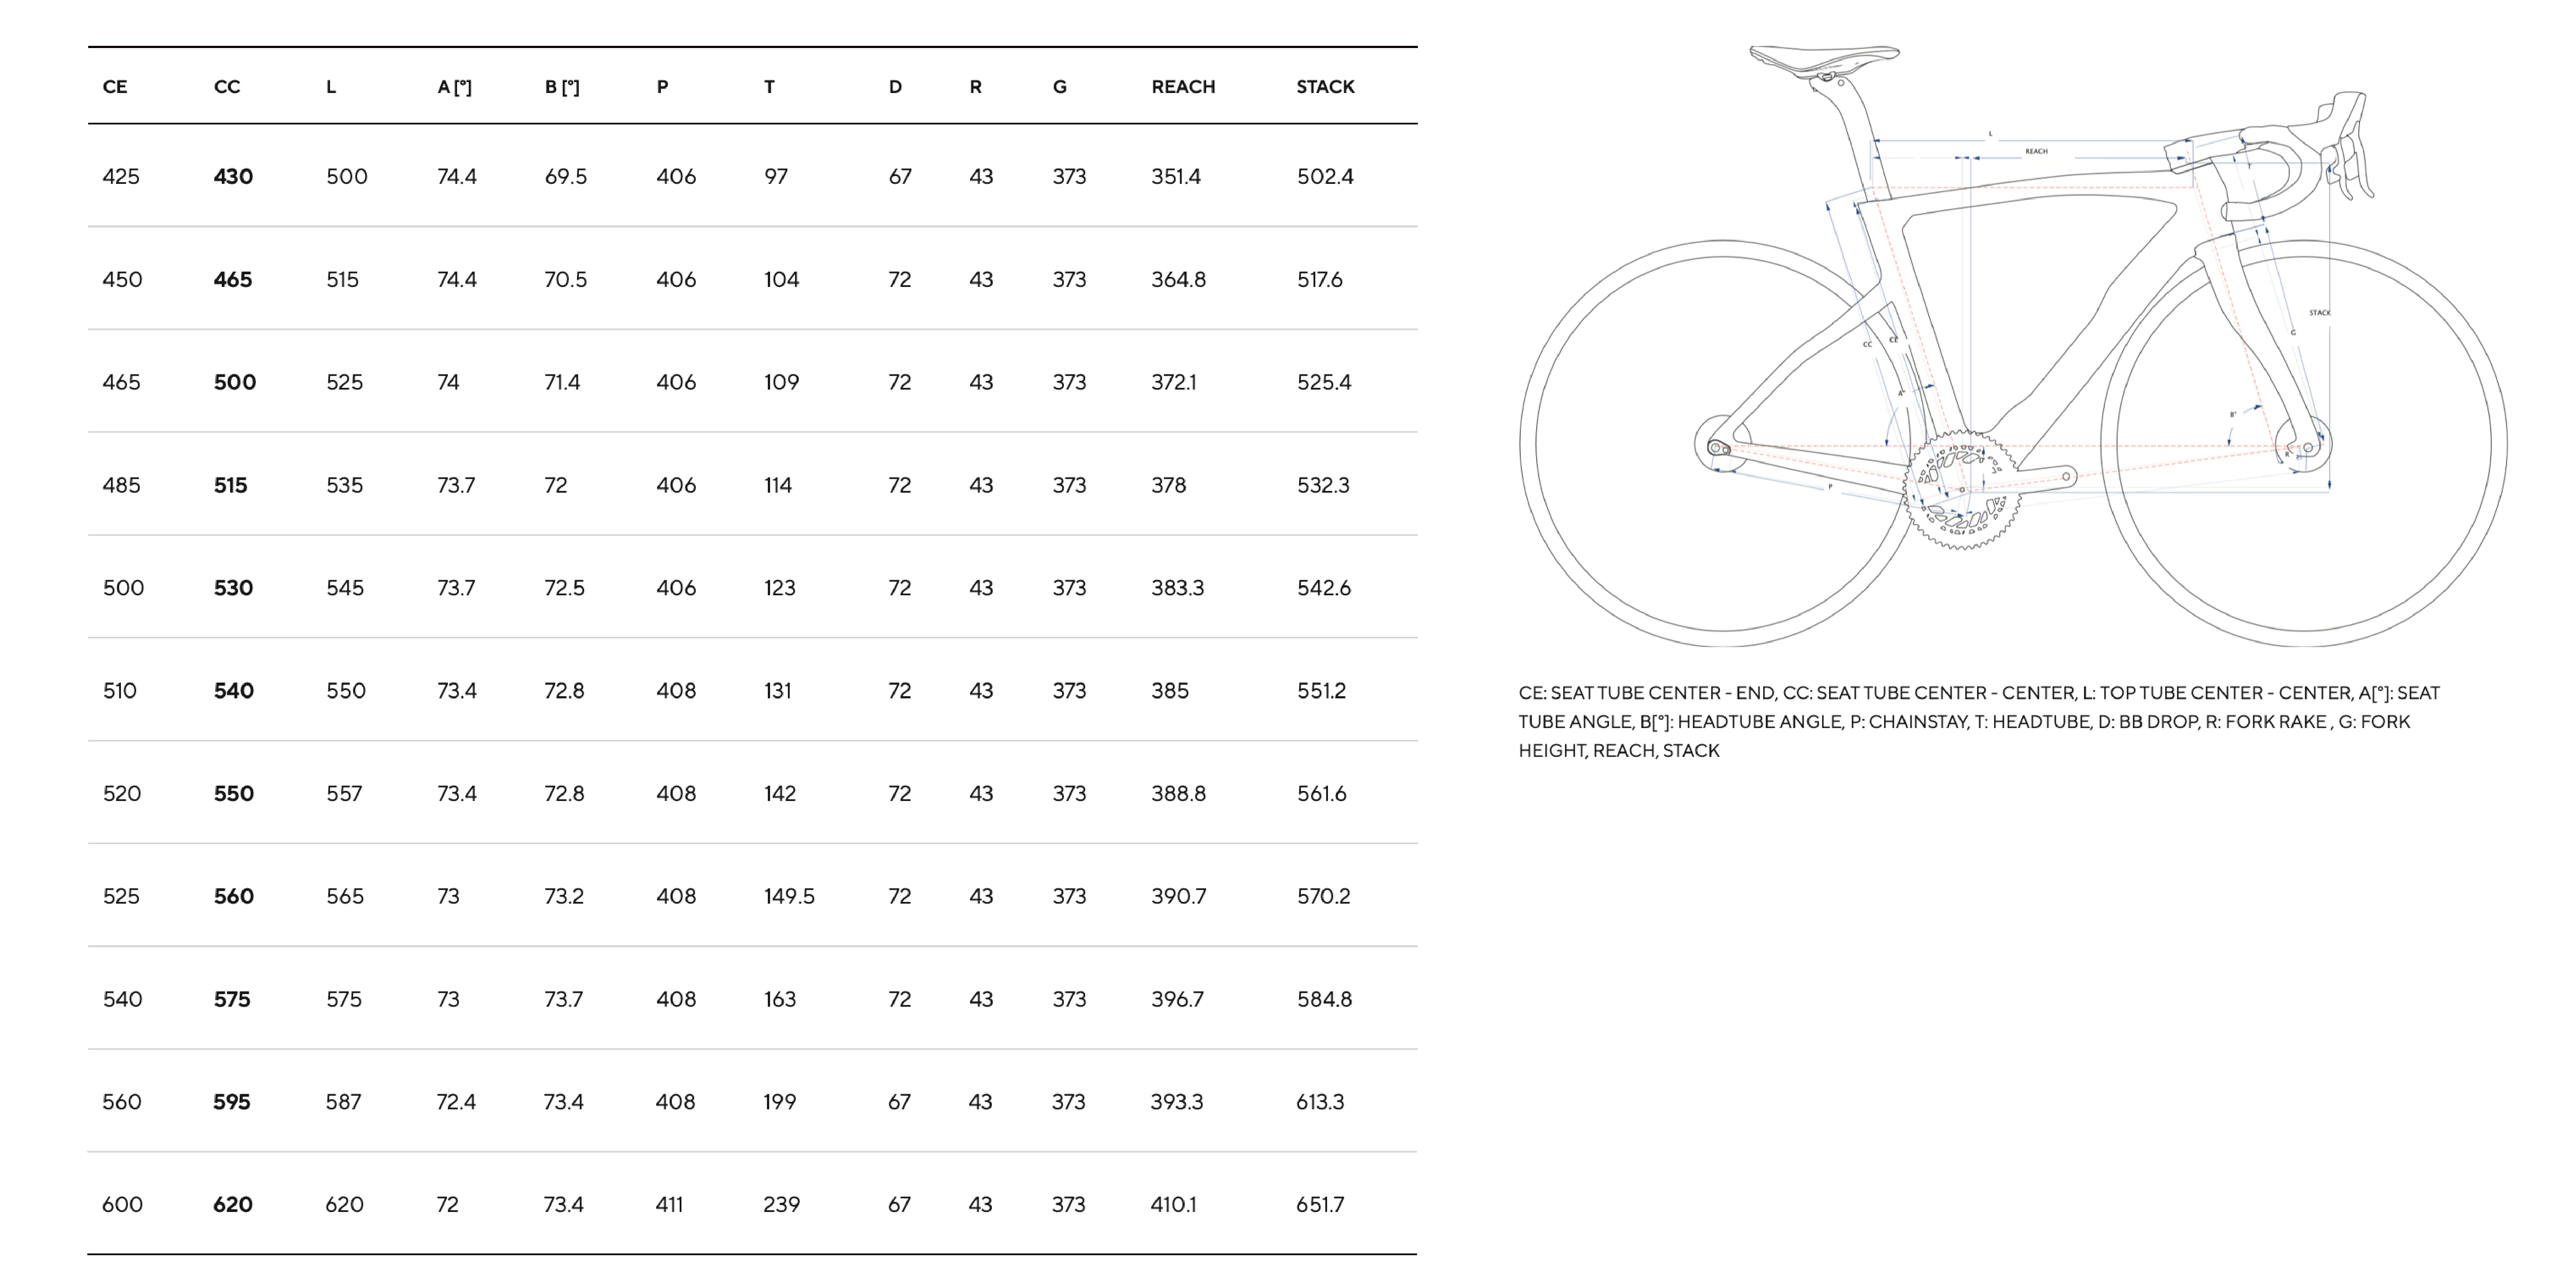Select the STACK column header
Image resolution: width=2576 pixels, height=1267 pixels.
coord(1325,87)
